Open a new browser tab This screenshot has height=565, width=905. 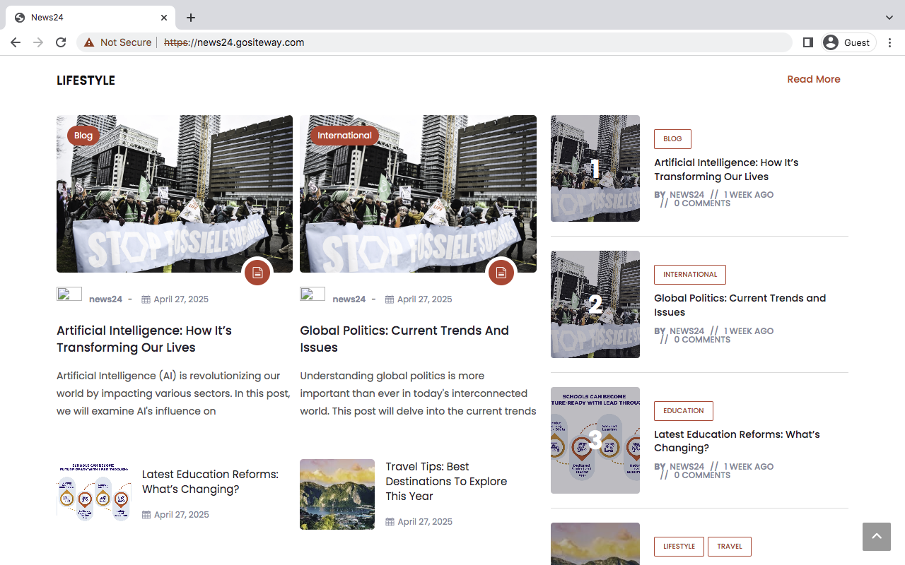[191, 18]
